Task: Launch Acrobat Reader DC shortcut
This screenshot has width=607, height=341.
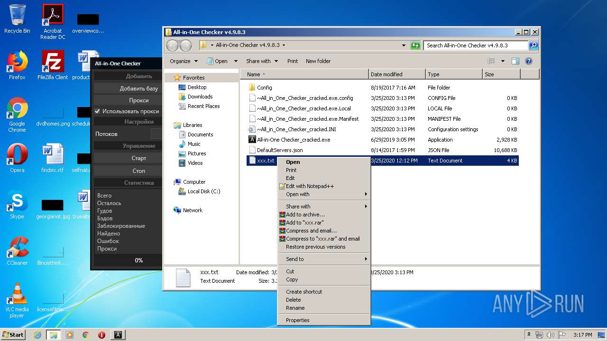Action: 53,22
